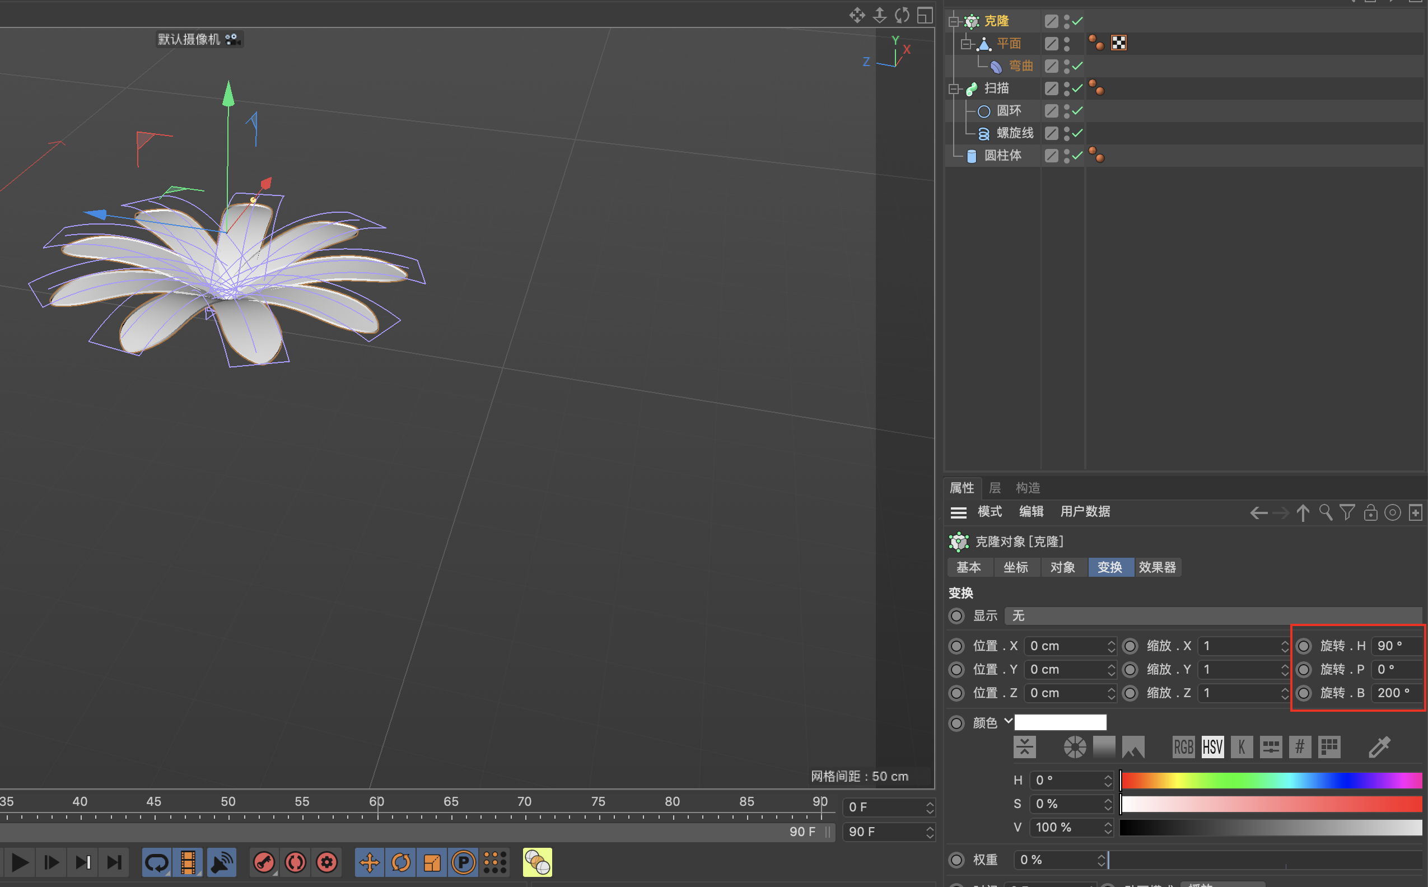
Task: Toggle the green enable check for 螺旋线
Action: pyautogui.click(x=1078, y=133)
